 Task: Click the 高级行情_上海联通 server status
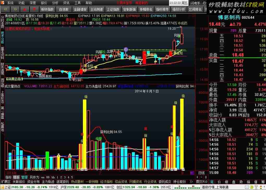point(215,187)
